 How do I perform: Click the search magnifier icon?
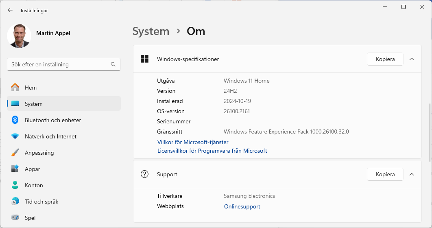[113, 64]
